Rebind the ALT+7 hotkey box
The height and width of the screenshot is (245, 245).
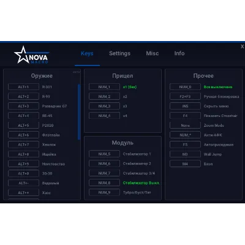(23, 145)
